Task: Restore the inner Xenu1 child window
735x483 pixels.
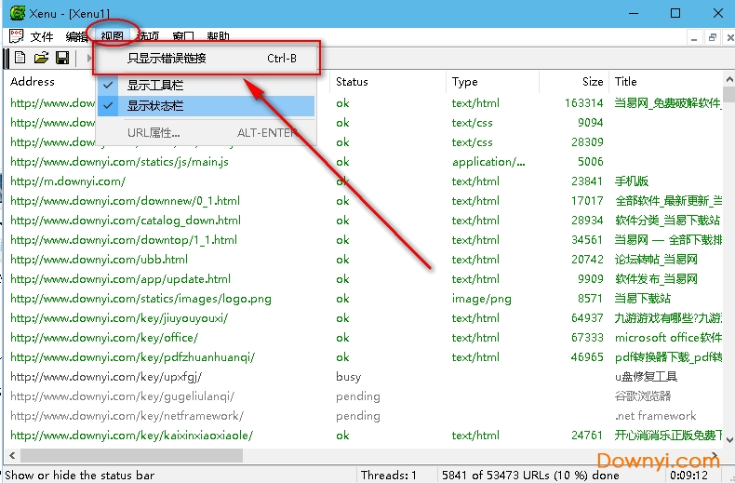Action: click(712, 37)
